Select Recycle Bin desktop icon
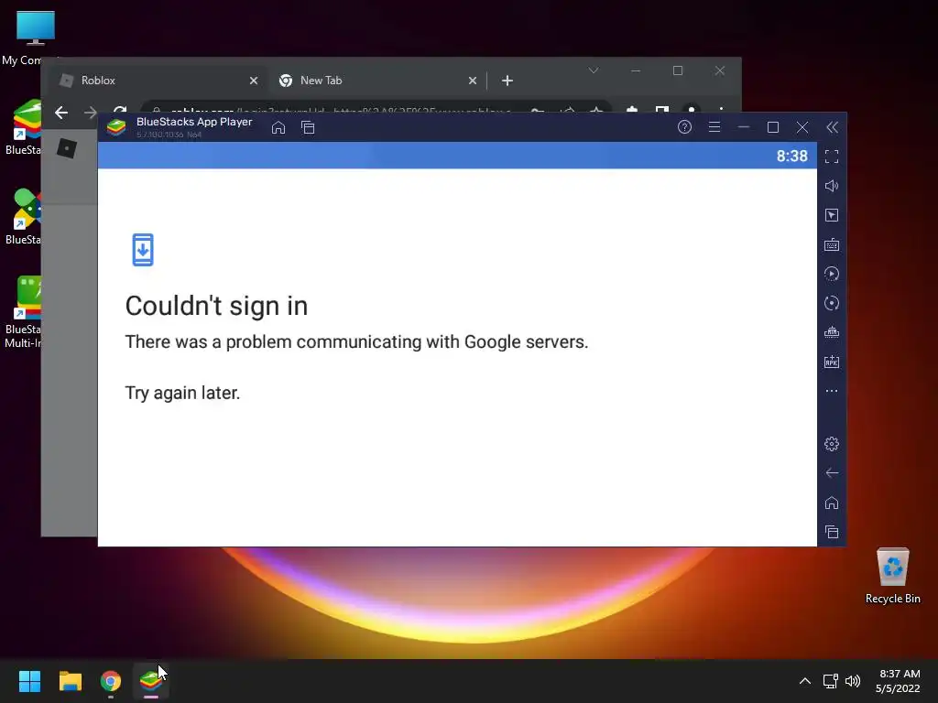 tap(892, 575)
